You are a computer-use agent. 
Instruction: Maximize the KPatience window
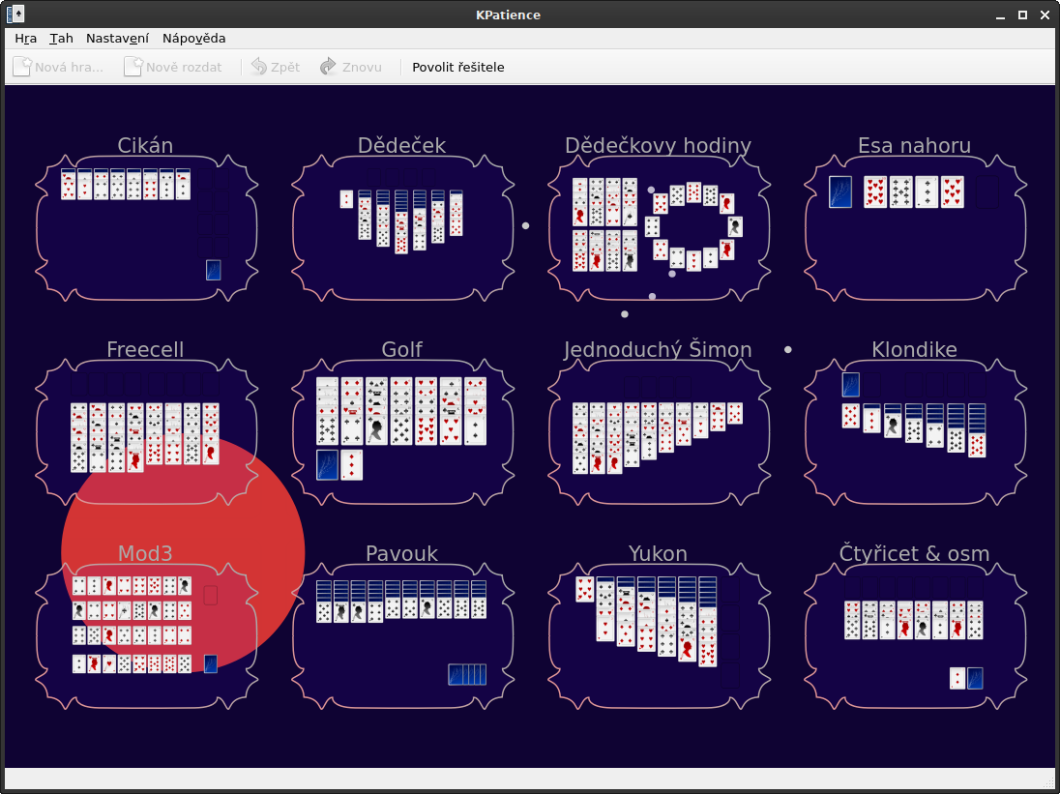1023,15
